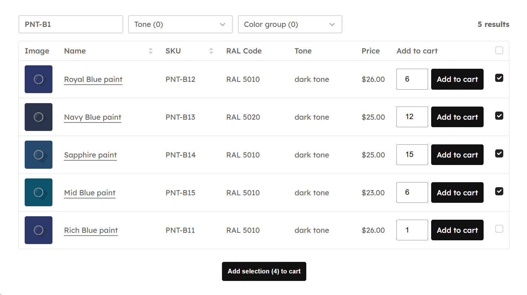Open the Navy Blue paint product link
527x295 pixels.
(92, 117)
